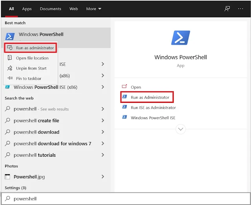Expand arrow for powershell create file
This screenshot has width=251, height=205.
coord(103,121)
